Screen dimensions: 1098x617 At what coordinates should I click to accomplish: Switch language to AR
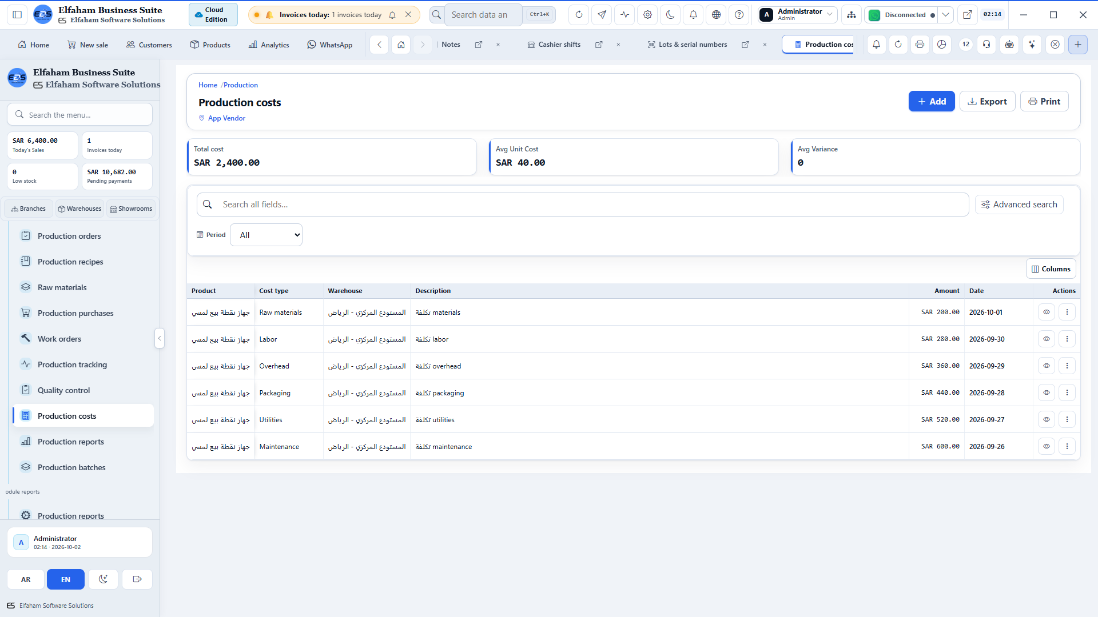[26, 579]
